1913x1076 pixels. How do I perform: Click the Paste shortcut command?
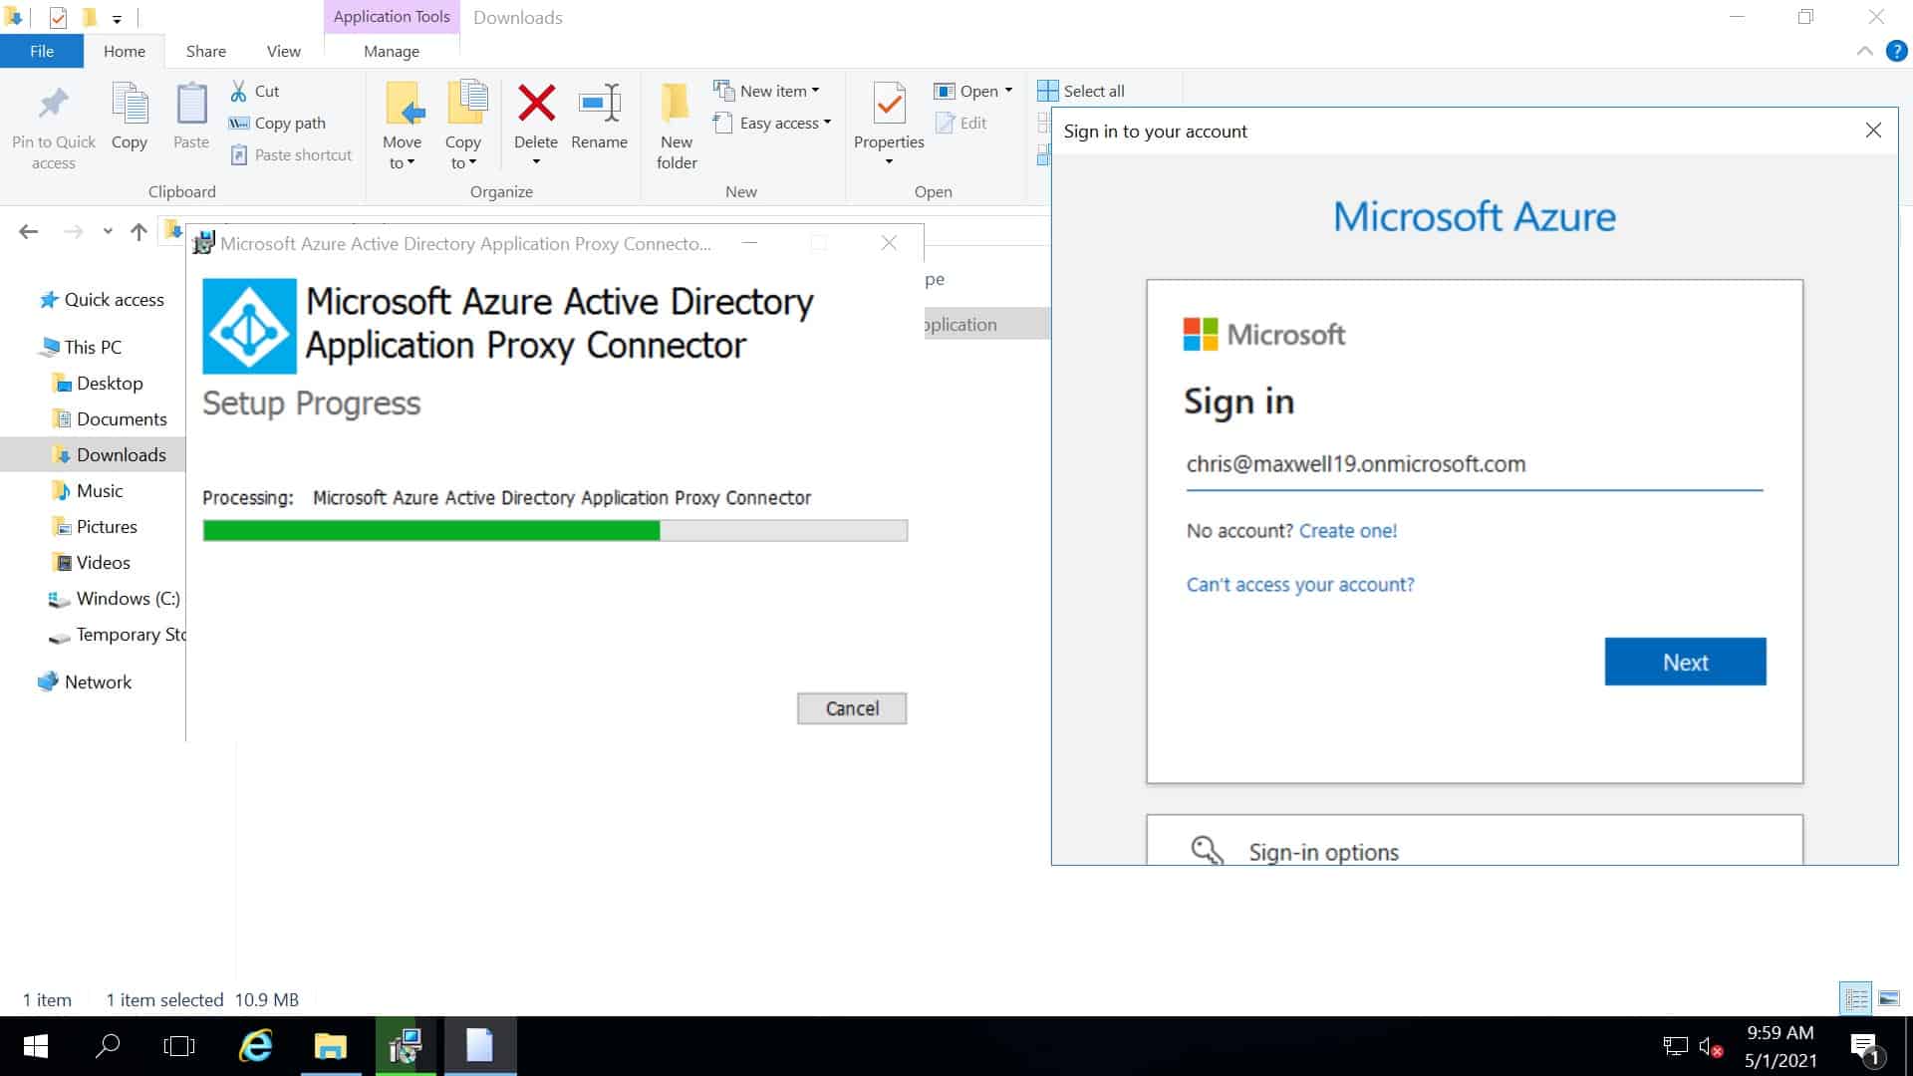point(291,154)
